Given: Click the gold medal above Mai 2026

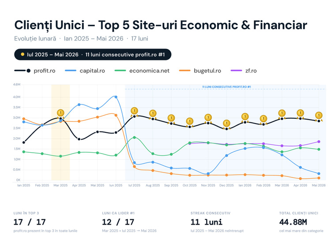Looking at the screenshot, I should click(x=319, y=116).
